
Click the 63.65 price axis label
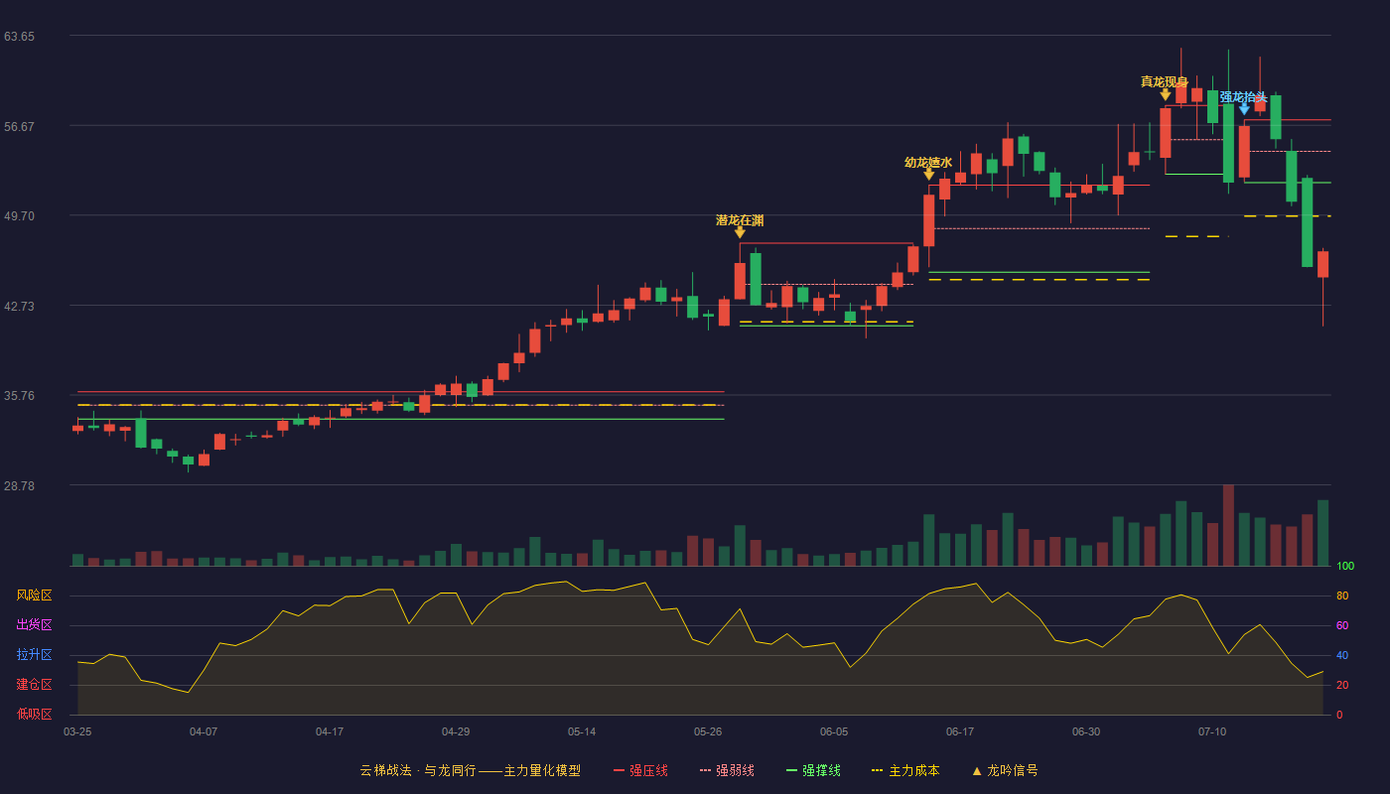point(19,37)
